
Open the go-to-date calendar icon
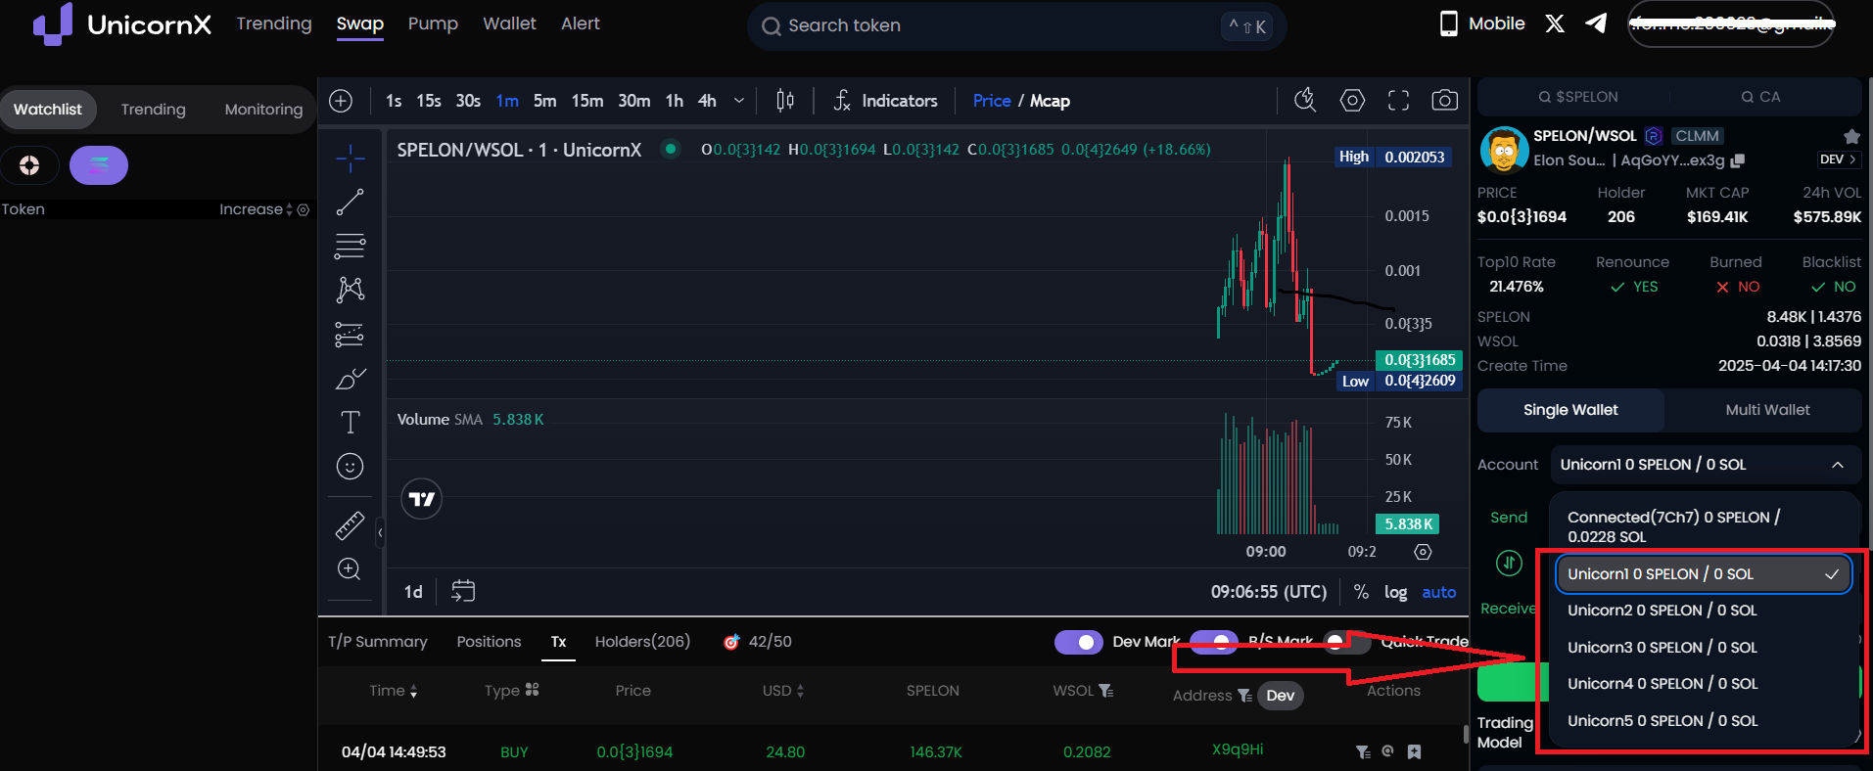pyautogui.click(x=463, y=591)
